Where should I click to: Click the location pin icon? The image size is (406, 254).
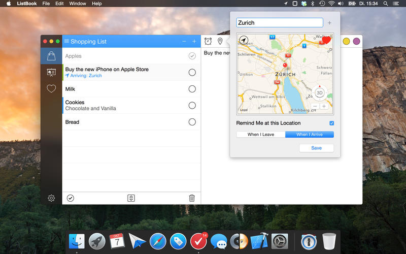pos(220,41)
